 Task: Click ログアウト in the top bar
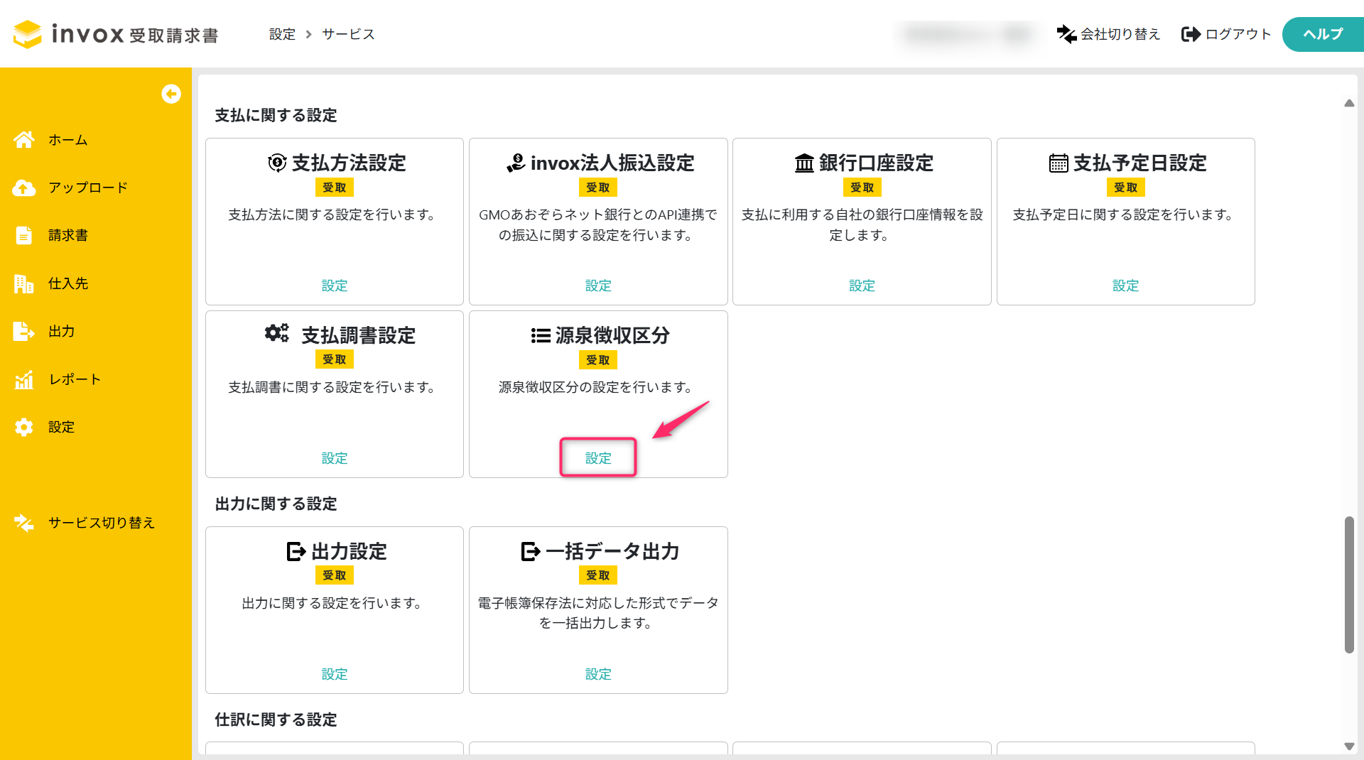[x=1226, y=34]
